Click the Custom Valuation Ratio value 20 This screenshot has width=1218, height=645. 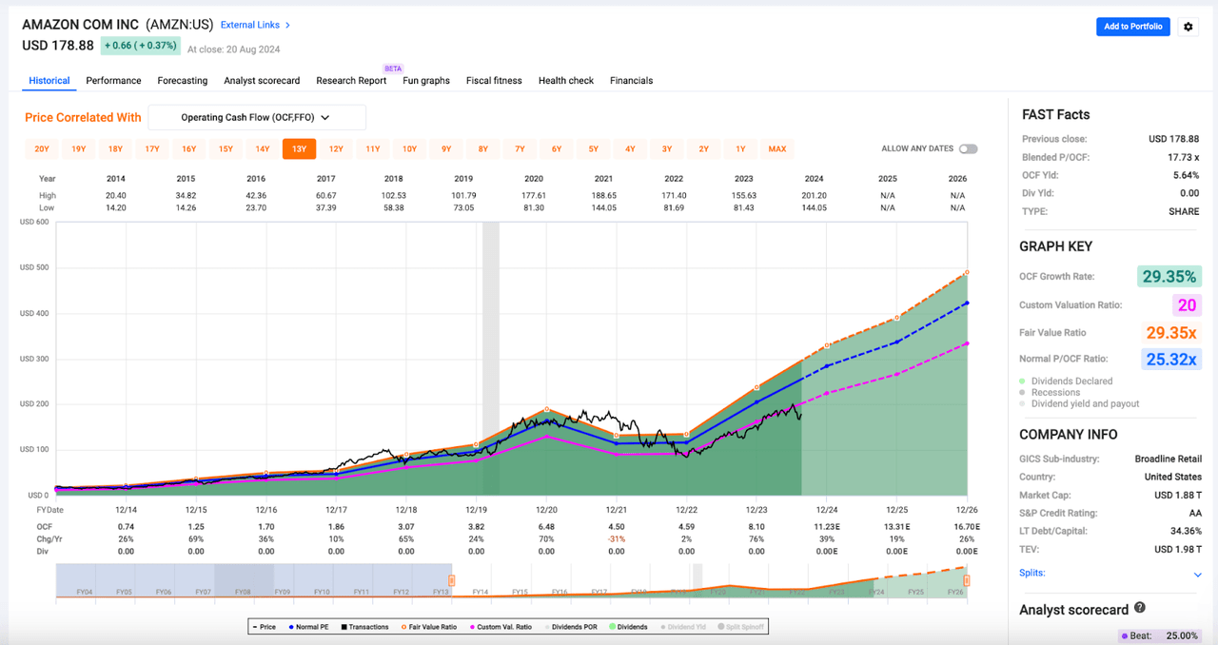coord(1187,305)
